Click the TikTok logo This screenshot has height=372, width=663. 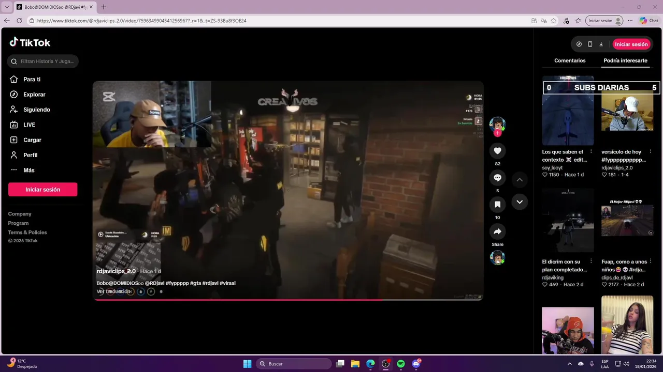tap(30, 42)
